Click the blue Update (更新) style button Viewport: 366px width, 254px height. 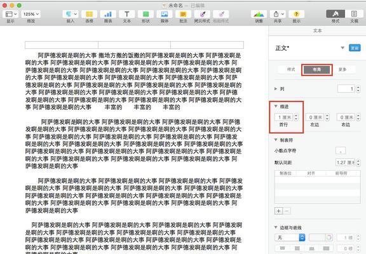click(x=355, y=48)
